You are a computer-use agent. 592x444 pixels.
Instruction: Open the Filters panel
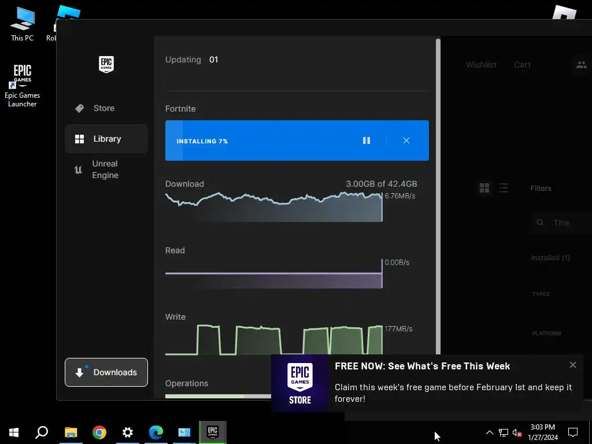point(541,188)
